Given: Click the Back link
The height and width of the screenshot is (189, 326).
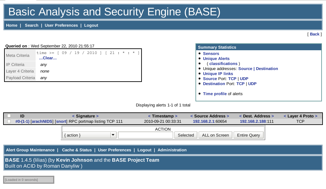Looking at the screenshot, I should point(315,34).
